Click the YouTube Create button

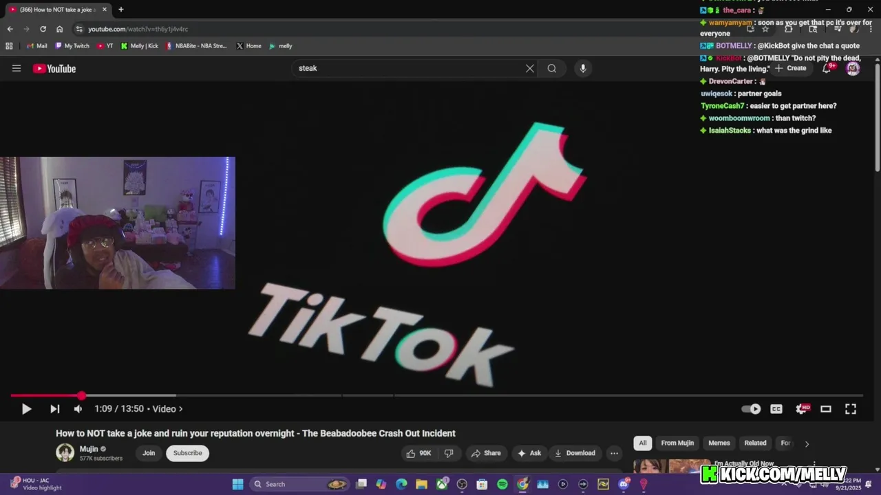791,68
